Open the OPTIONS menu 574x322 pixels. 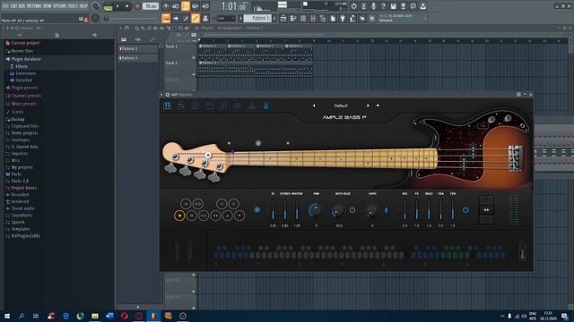click(x=58, y=6)
